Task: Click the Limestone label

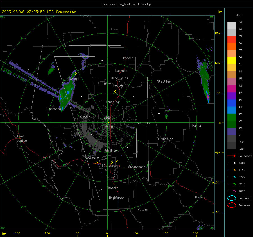Action: point(53,109)
